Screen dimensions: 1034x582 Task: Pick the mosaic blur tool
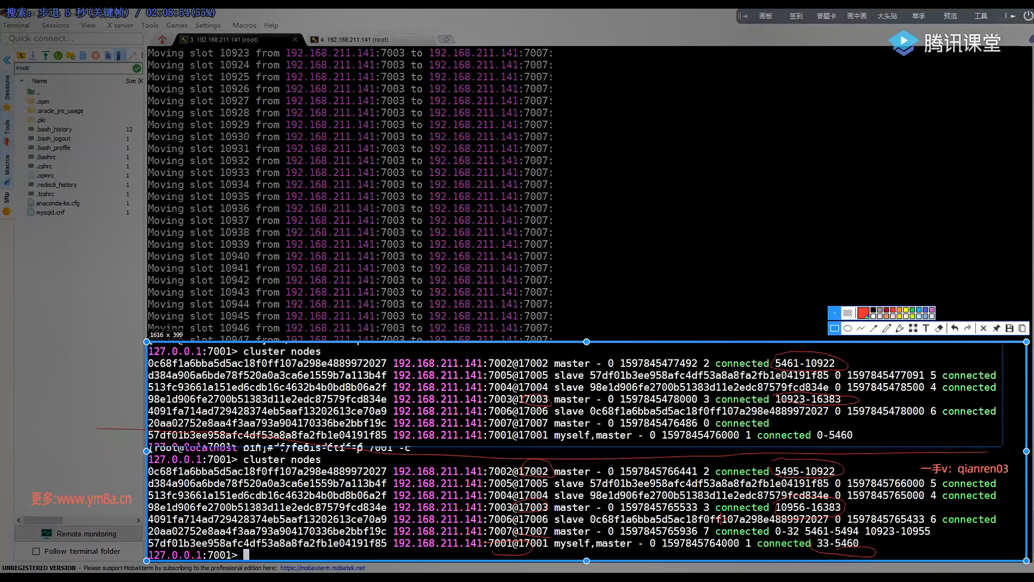913,328
